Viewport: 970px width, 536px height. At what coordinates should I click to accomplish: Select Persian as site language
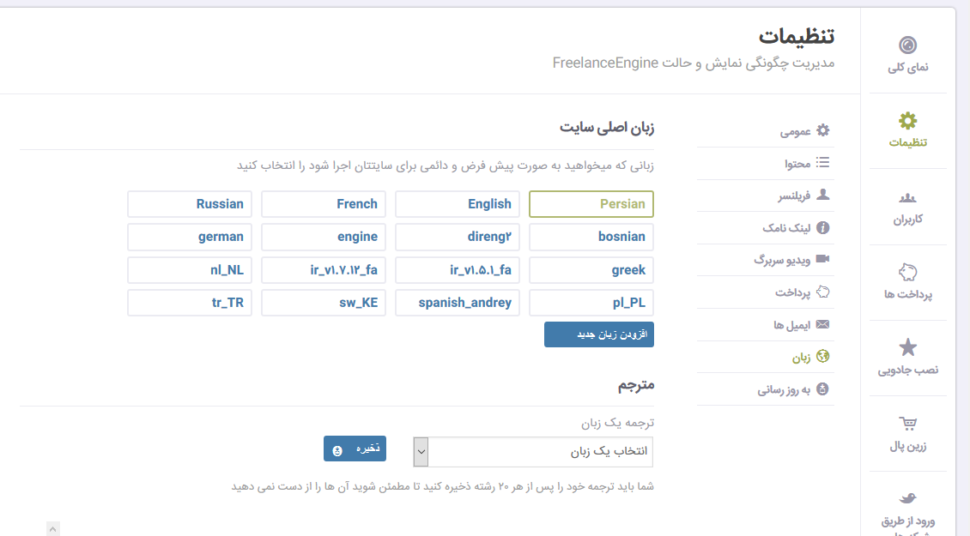(591, 204)
